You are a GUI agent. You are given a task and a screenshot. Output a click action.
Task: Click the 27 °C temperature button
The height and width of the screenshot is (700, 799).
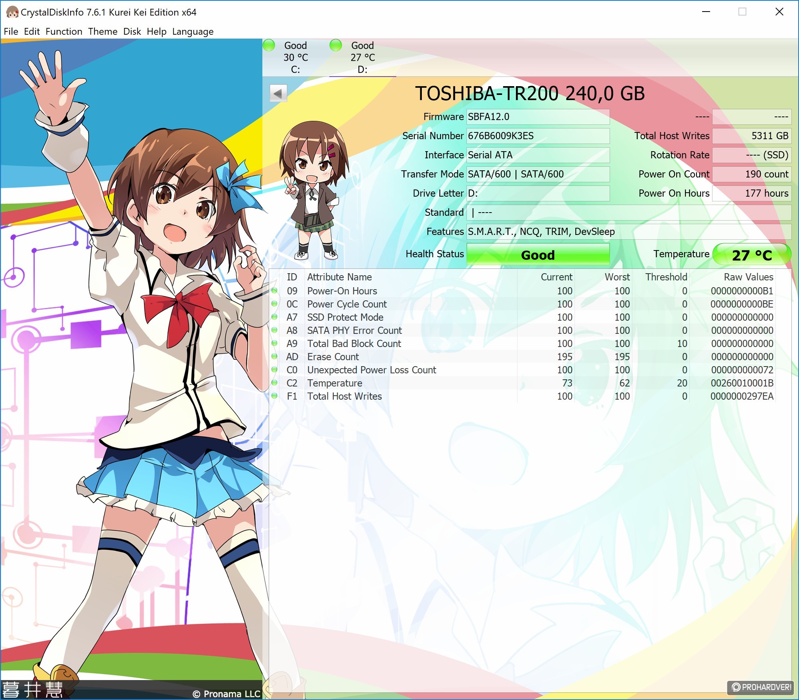point(752,255)
